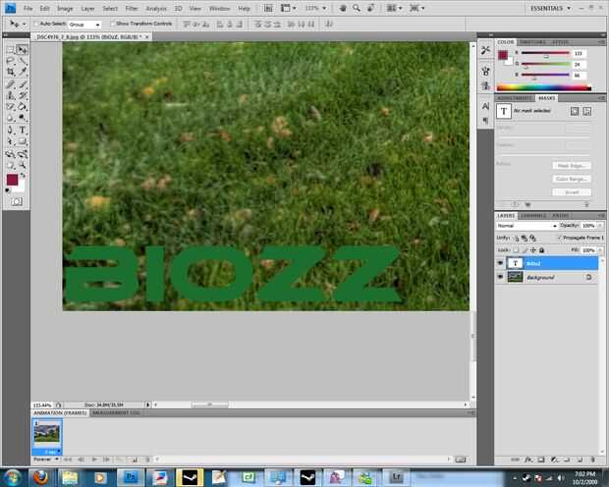Enable Show Transform Controls checkbox
The height and width of the screenshot is (487, 609).
(112, 24)
